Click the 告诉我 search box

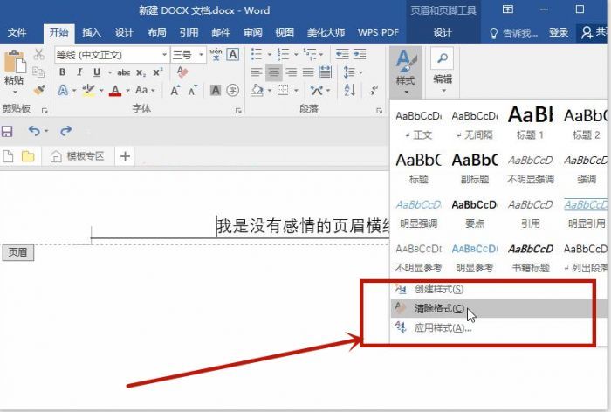[x=514, y=33]
